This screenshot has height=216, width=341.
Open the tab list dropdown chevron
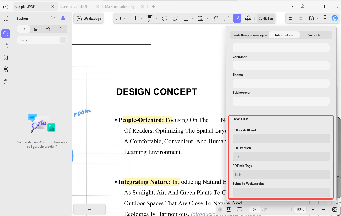[x=292, y=6]
